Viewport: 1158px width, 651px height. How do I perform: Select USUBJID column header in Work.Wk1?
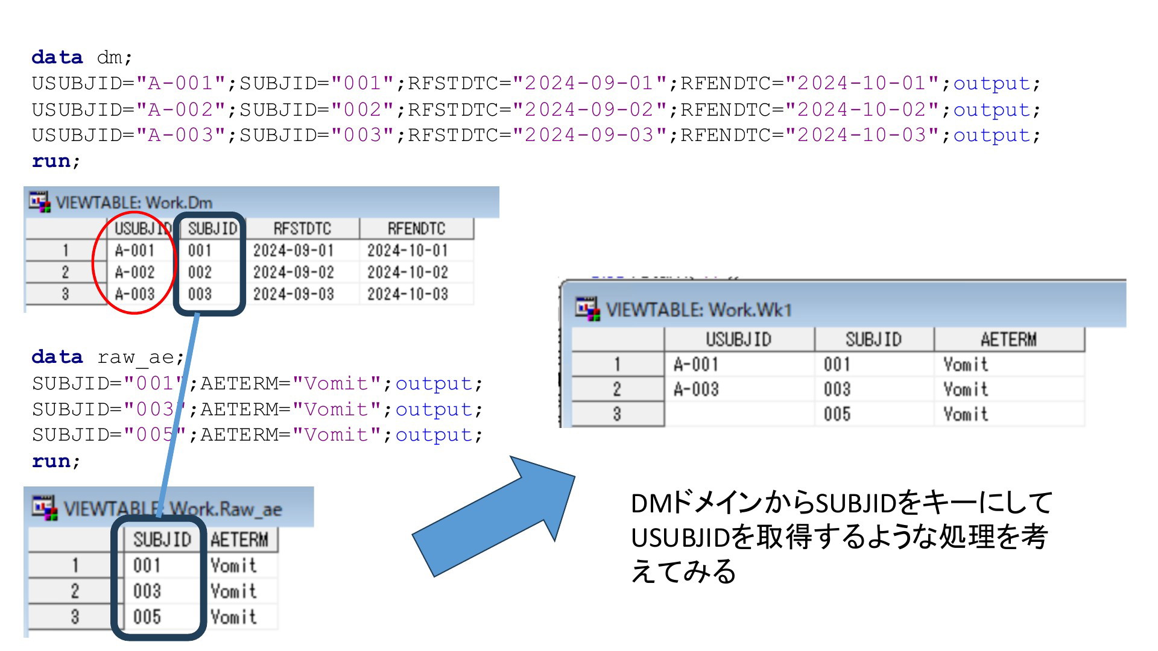pos(739,339)
